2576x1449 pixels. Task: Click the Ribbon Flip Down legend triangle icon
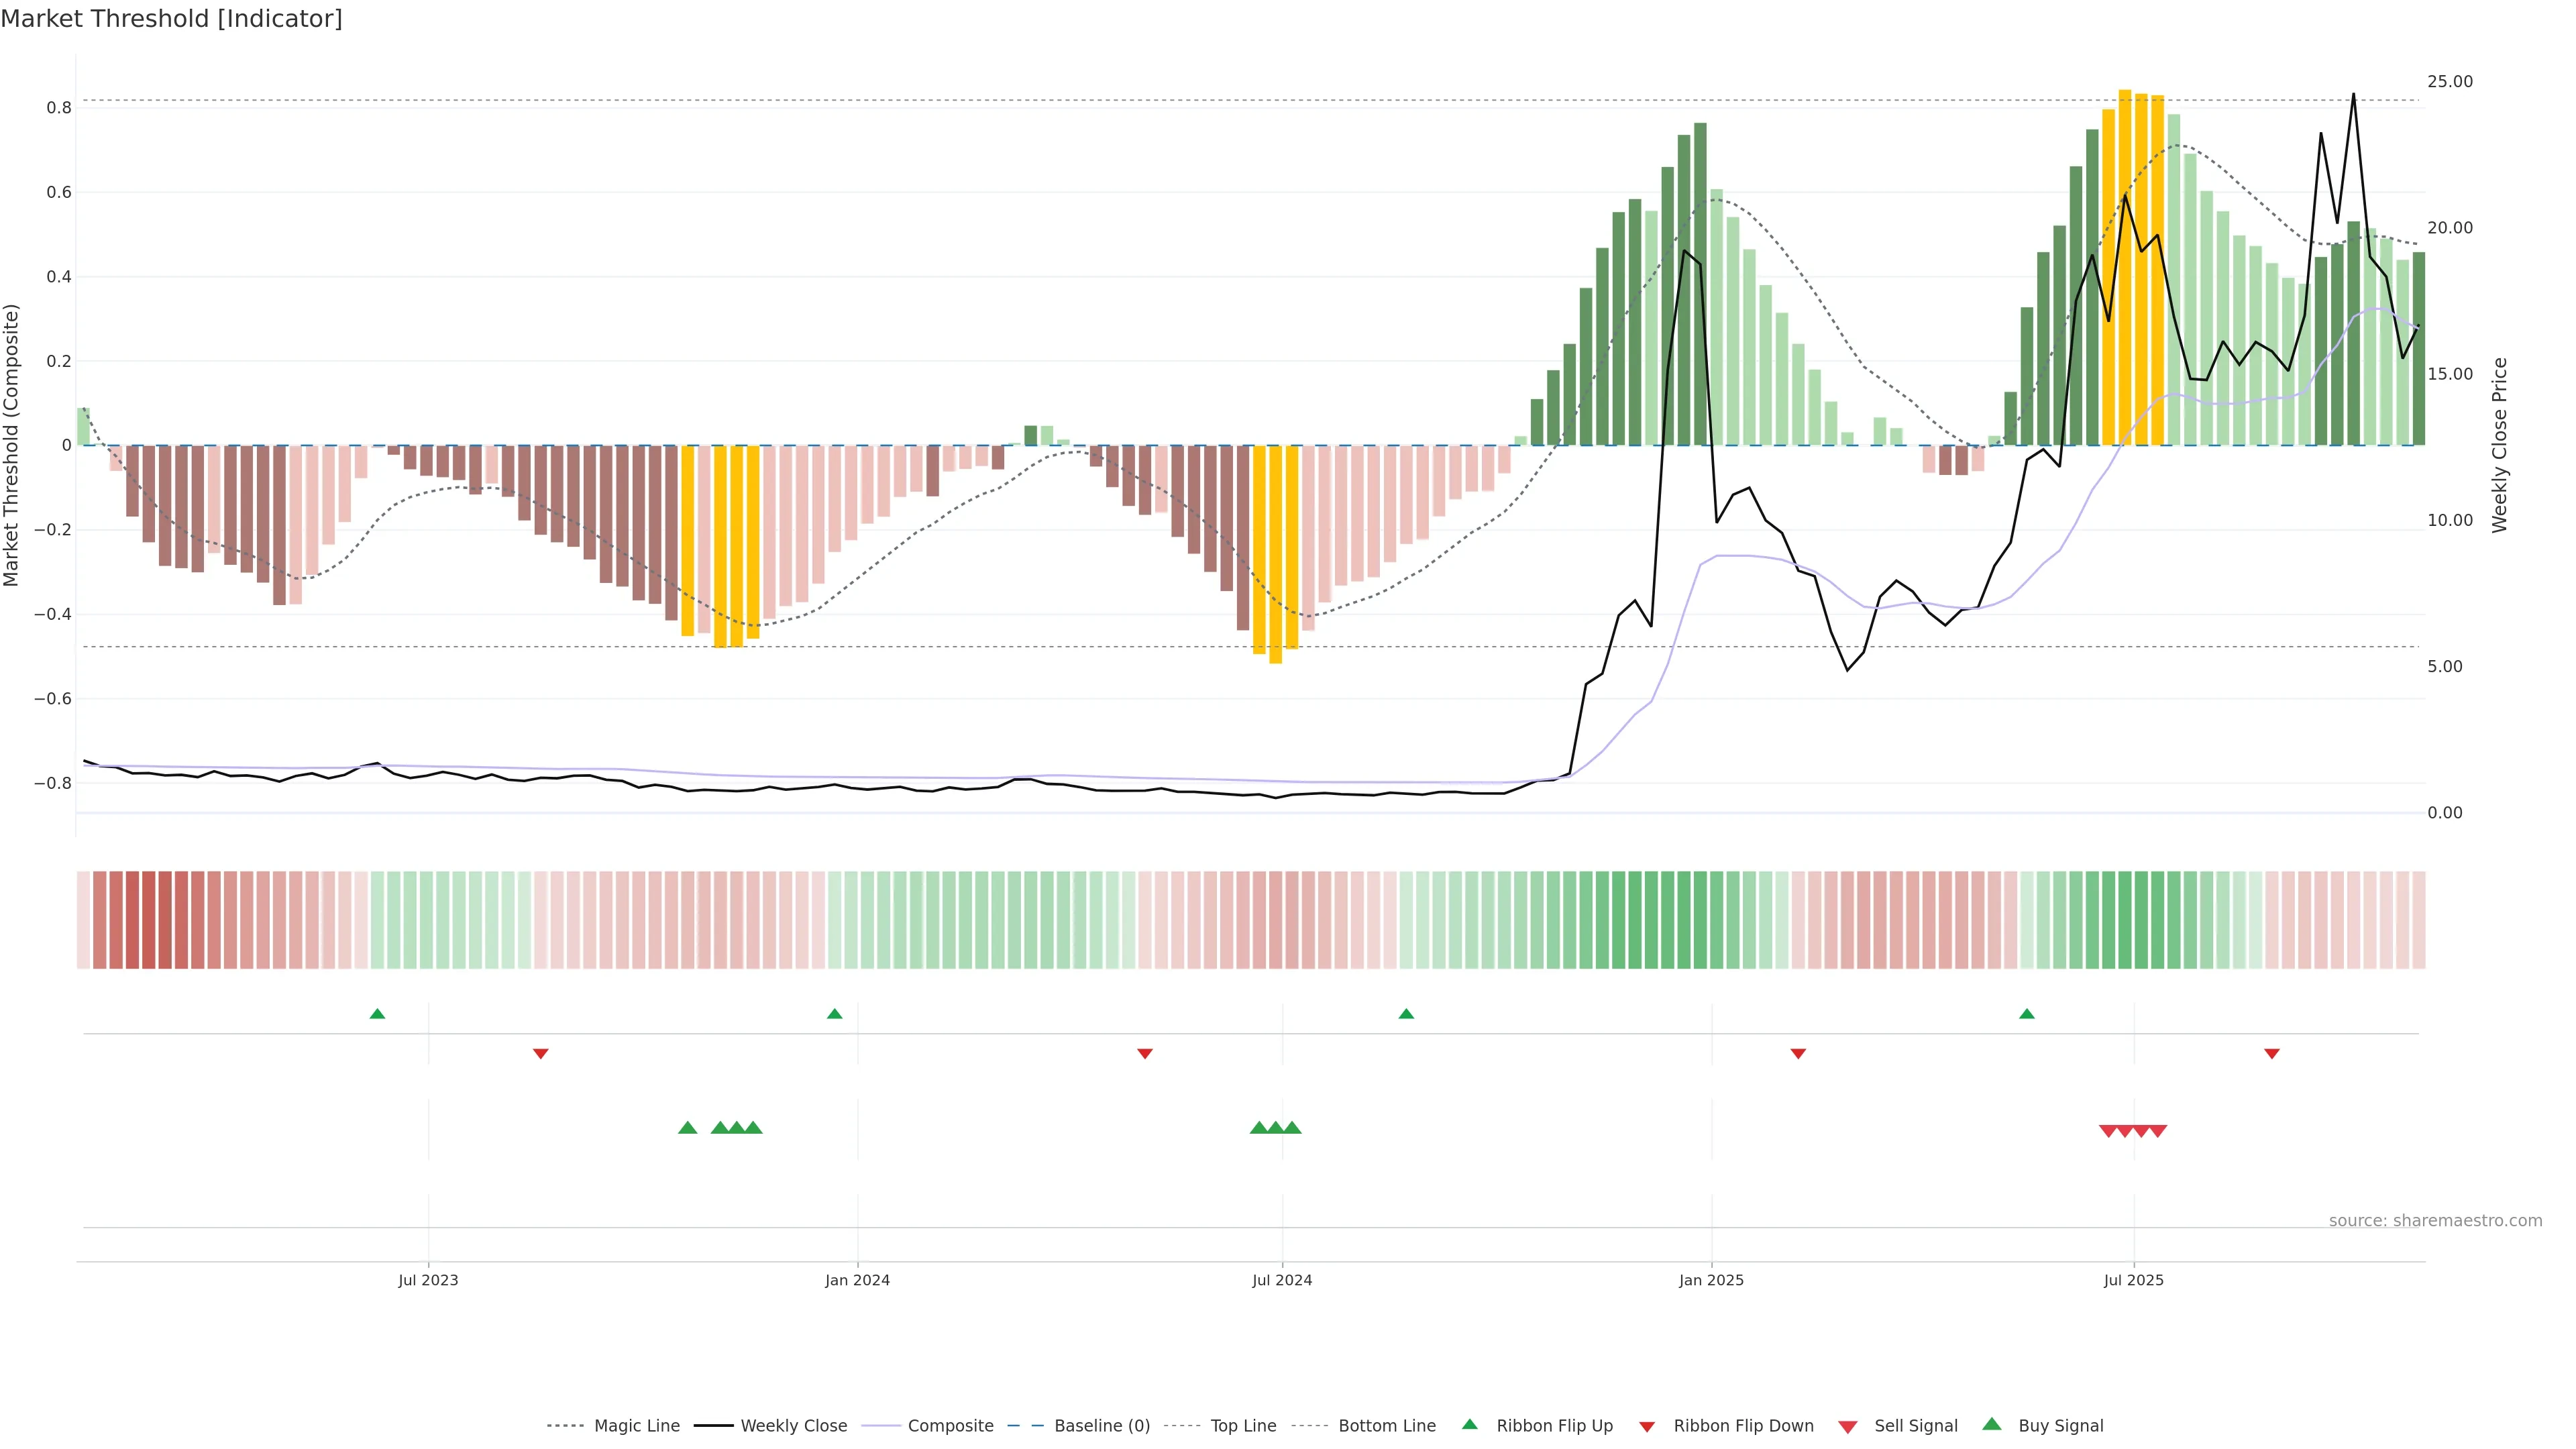[1646, 1426]
